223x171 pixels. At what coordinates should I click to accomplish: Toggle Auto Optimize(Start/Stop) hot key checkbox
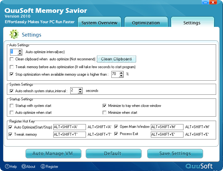(x=10, y=127)
